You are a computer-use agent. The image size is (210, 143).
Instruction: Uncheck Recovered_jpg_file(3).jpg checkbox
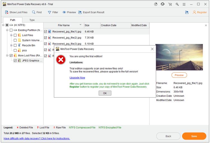(x=45, y=44)
